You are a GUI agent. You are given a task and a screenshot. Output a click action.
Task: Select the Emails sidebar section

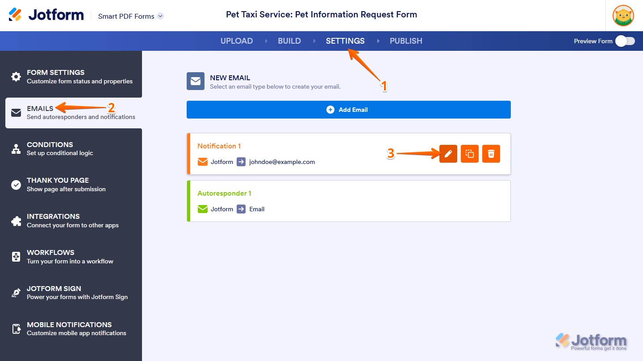[x=74, y=113]
